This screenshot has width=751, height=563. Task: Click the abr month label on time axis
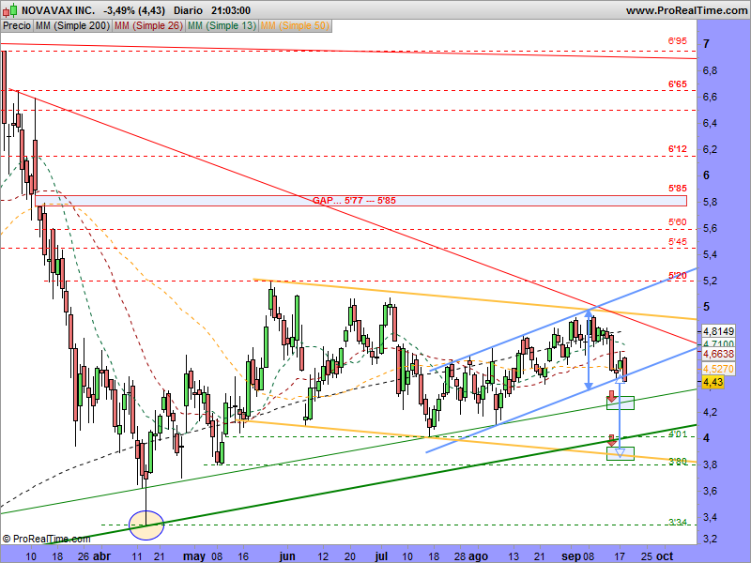(101, 556)
